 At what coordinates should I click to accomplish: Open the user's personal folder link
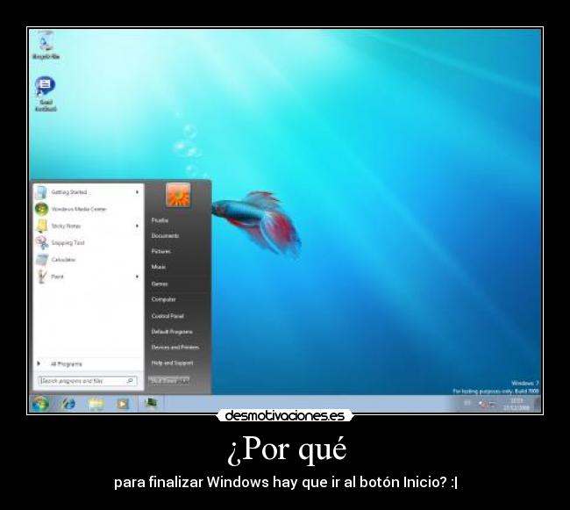(160, 220)
